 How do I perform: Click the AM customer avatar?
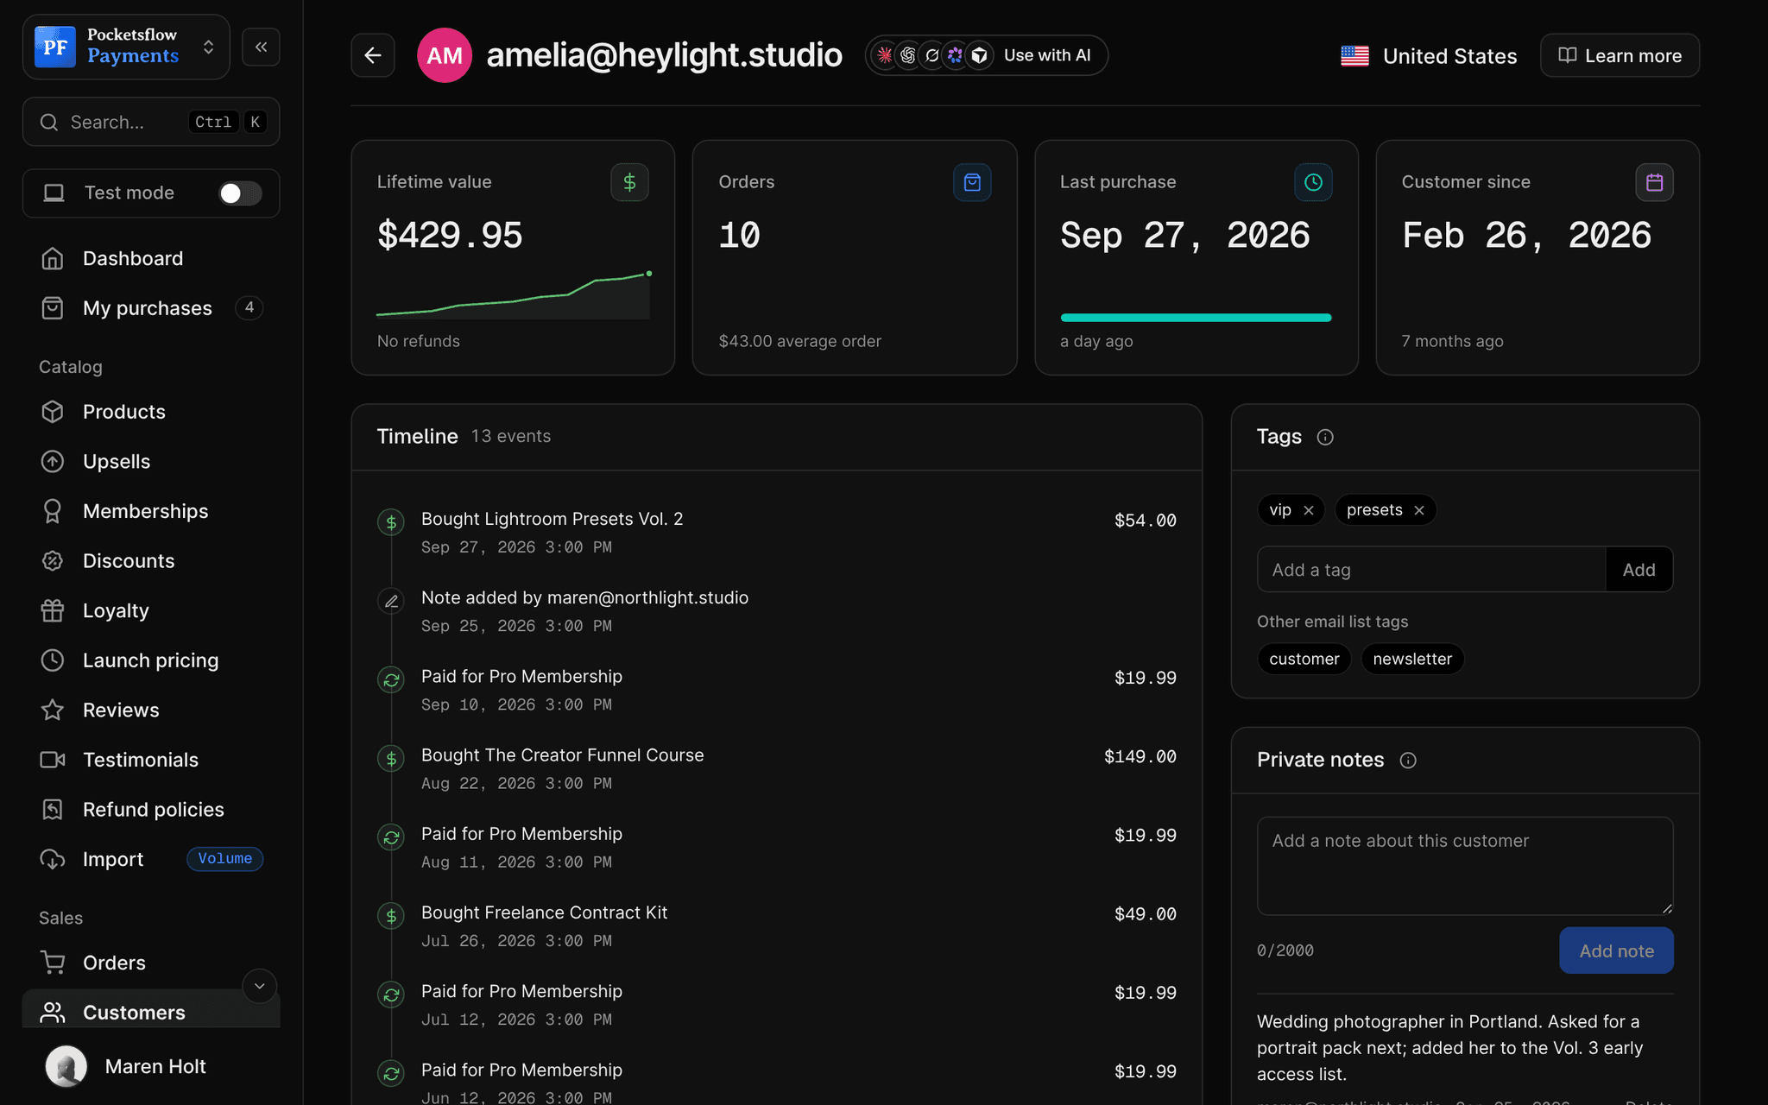[x=445, y=55]
